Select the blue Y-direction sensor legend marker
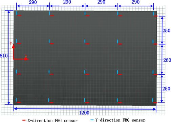The width and height of the screenshot is (171, 122). coord(92,120)
